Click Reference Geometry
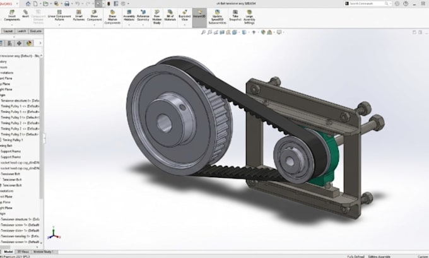The image size is (429, 258). pyautogui.click(x=143, y=15)
